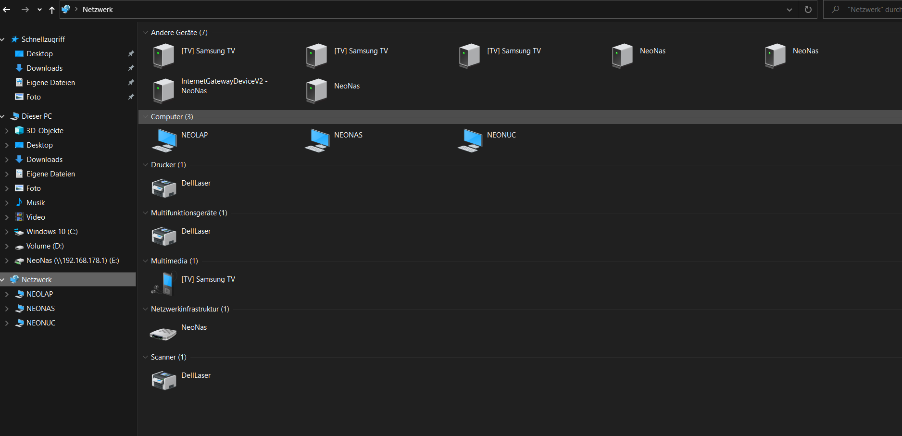The width and height of the screenshot is (902, 436).
Task: Select the NEONUC computer icon in the Computer group
Action: (x=470, y=140)
